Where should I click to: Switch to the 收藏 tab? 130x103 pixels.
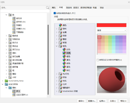(95, 8)
